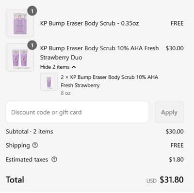Click the Shipping help question mark icon
This screenshot has height=193, width=194.
pyautogui.click(x=35, y=145)
